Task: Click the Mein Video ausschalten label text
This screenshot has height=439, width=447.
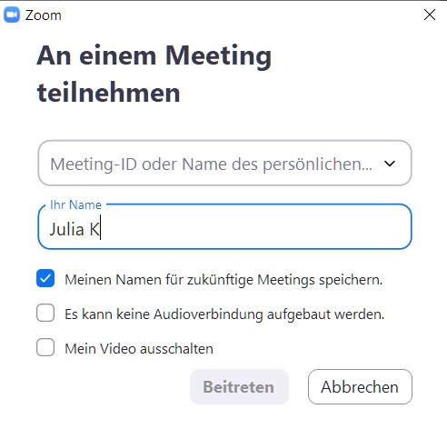Action: 139,348
